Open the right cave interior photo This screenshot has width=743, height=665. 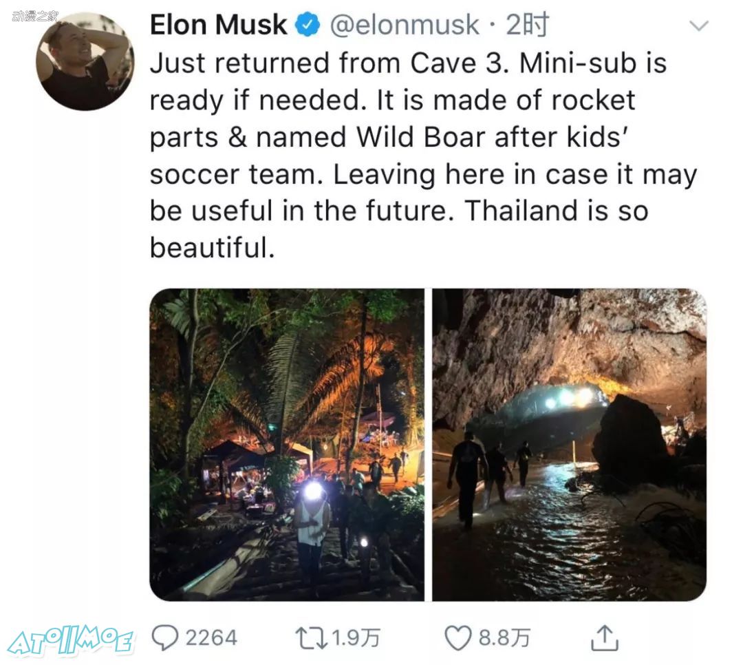[x=569, y=445]
